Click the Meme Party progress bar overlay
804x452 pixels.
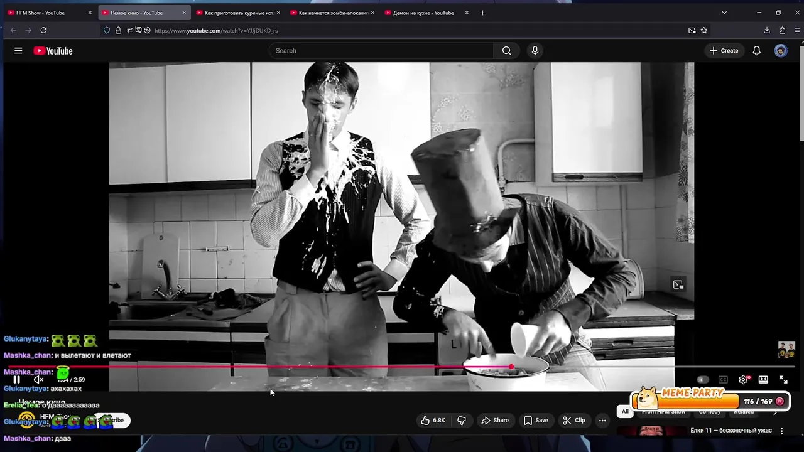(710, 401)
